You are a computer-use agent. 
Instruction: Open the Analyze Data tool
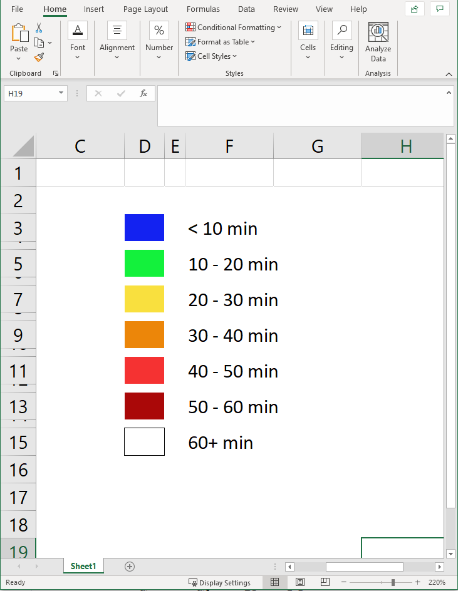[378, 43]
